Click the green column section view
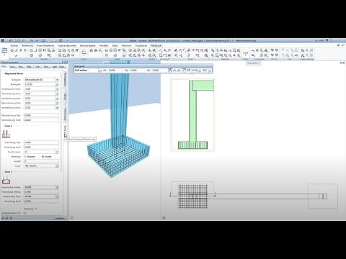The image size is (346, 259). click(192, 114)
